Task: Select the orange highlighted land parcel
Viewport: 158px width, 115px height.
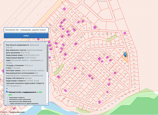Action: [125, 58]
